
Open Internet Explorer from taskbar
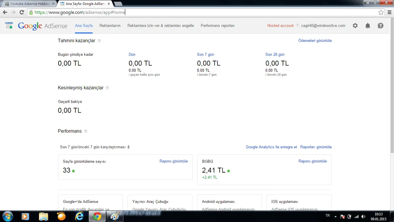[79, 216]
